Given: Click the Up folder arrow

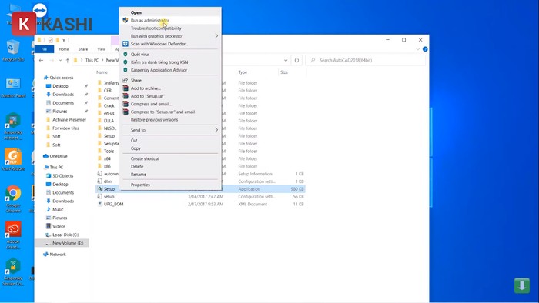Looking at the screenshot, I should [68, 61].
